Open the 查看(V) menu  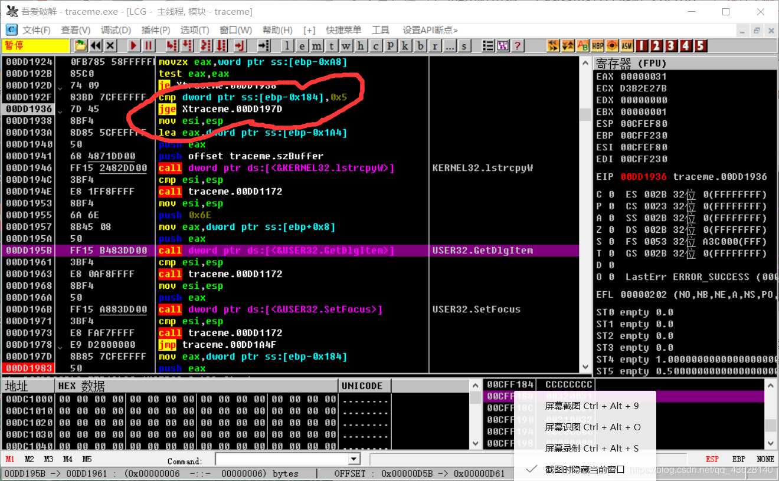click(x=76, y=30)
